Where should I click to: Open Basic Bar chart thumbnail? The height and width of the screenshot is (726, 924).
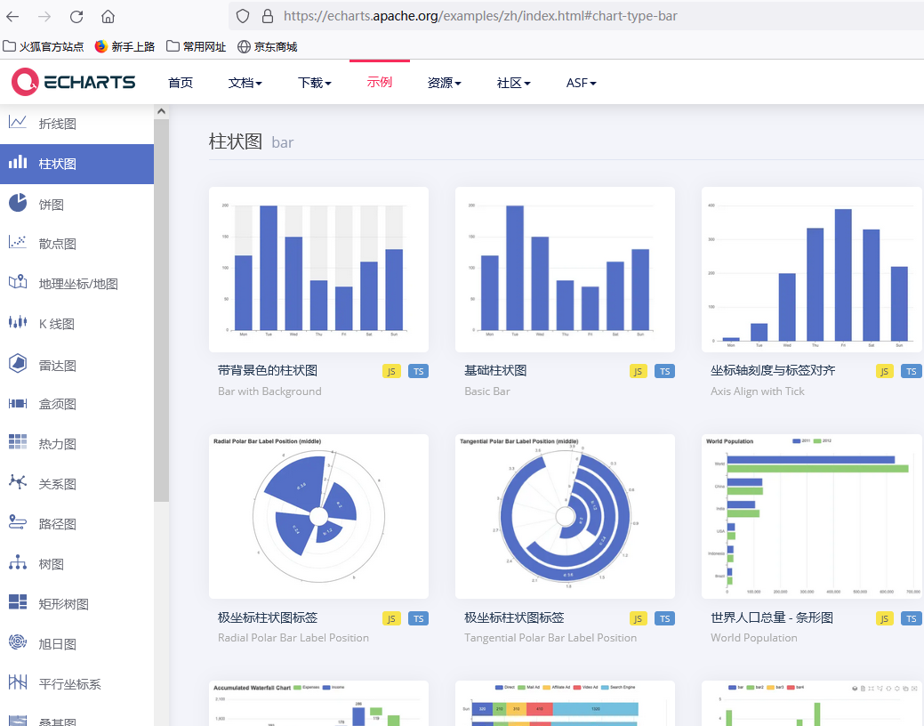(x=565, y=270)
